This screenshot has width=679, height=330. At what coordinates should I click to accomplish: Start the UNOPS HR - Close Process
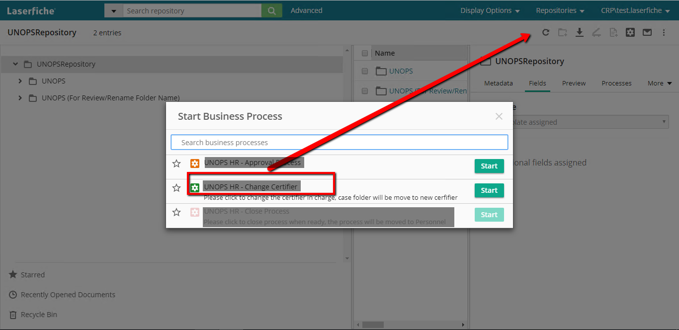point(489,215)
